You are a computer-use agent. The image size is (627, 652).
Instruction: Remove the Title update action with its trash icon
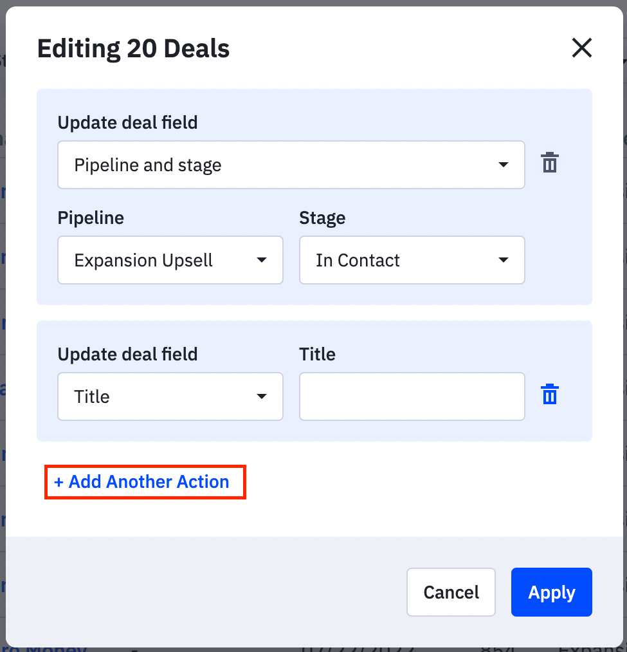point(549,394)
